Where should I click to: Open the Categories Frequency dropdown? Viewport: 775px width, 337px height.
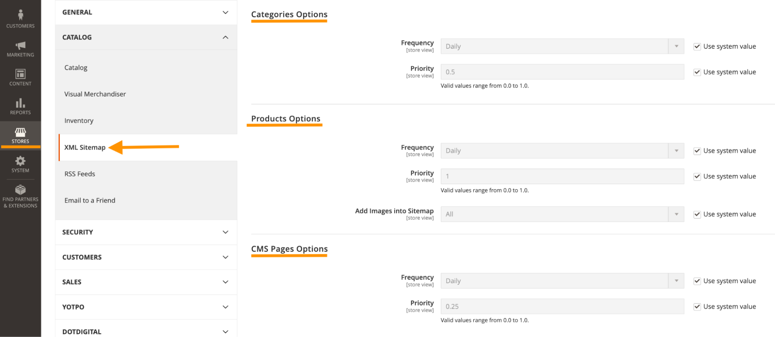click(676, 46)
